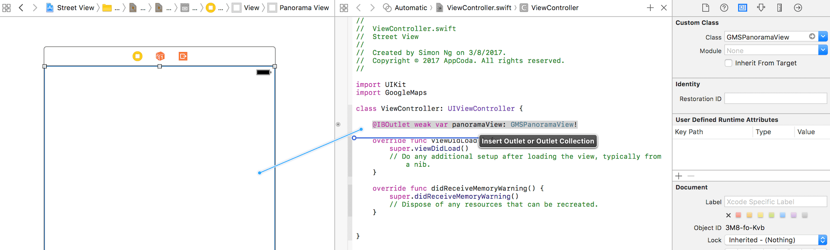Select the yellow View Controller dock icon
The width and height of the screenshot is (830, 250).
[x=137, y=56]
